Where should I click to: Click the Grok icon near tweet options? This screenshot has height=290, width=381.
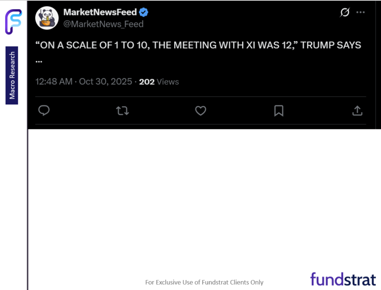345,12
